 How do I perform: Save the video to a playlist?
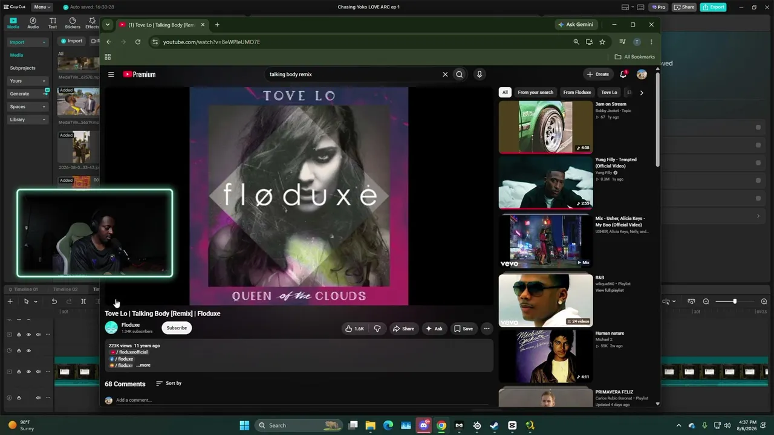click(464, 329)
